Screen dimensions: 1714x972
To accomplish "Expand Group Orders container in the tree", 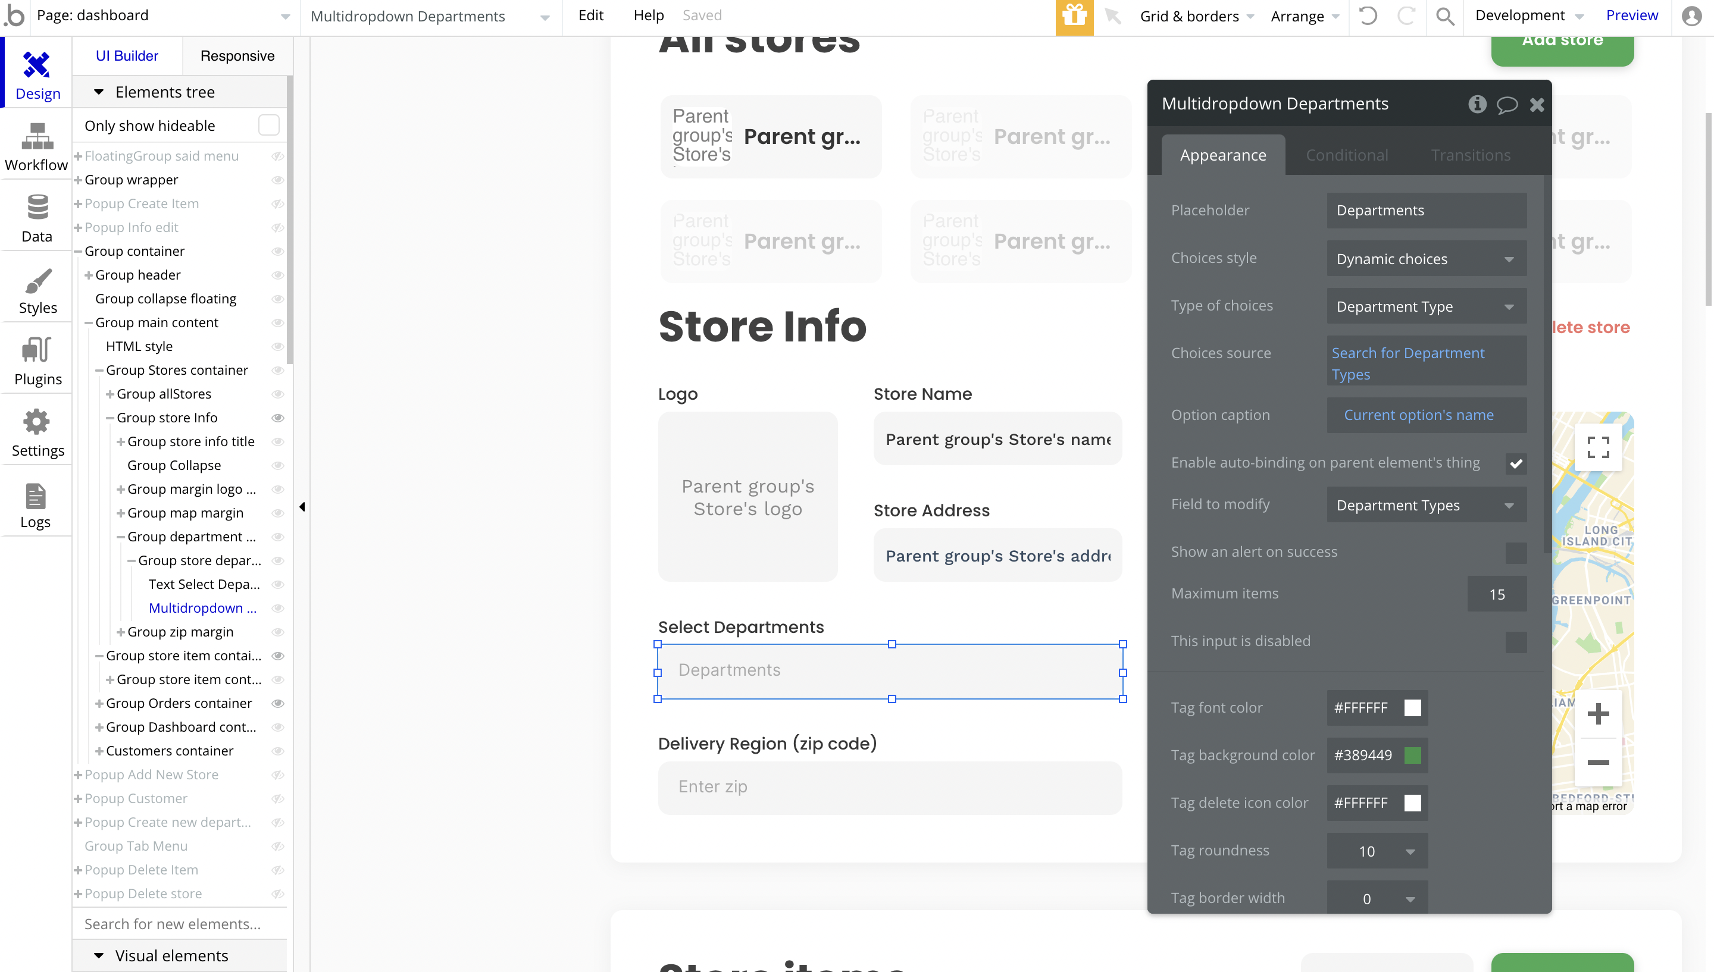I will (99, 704).
